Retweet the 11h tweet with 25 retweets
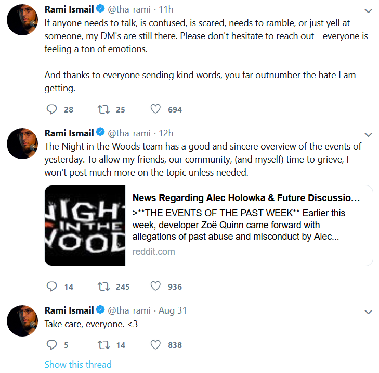This screenshot has height=373, width=379. point(103,109)
